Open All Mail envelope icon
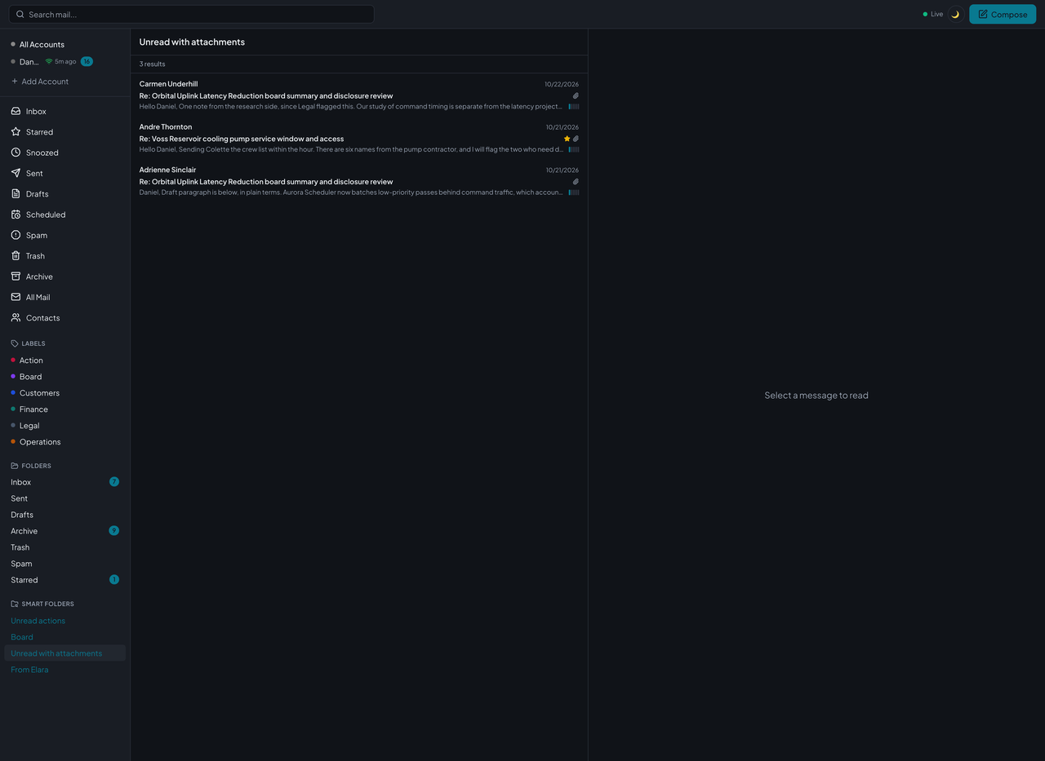The height and width of the screenshot is (761, 1045). coord(16,297)
